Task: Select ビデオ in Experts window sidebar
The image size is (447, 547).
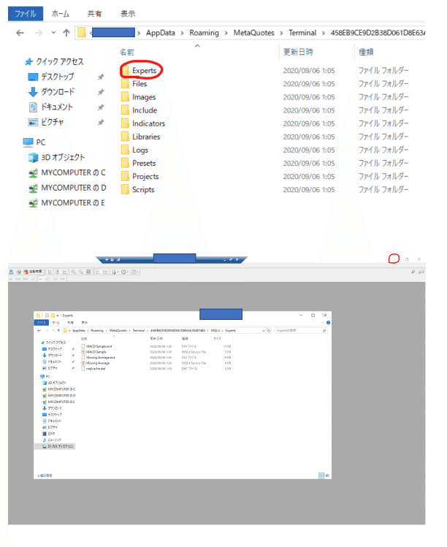Action: (x=49, y=434)
